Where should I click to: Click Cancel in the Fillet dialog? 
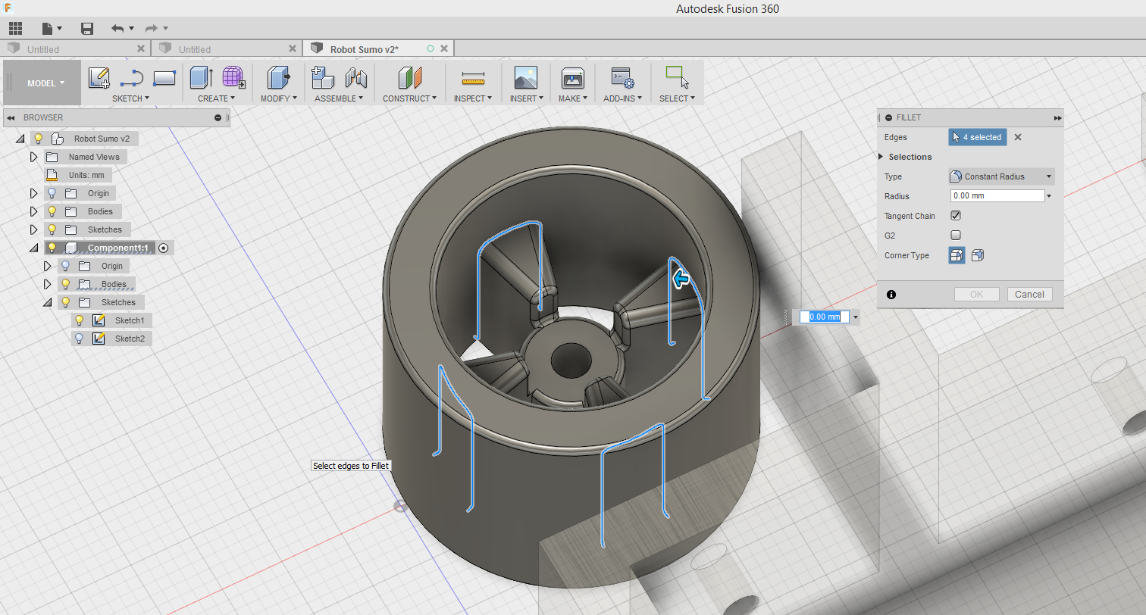pos(1029,295)
